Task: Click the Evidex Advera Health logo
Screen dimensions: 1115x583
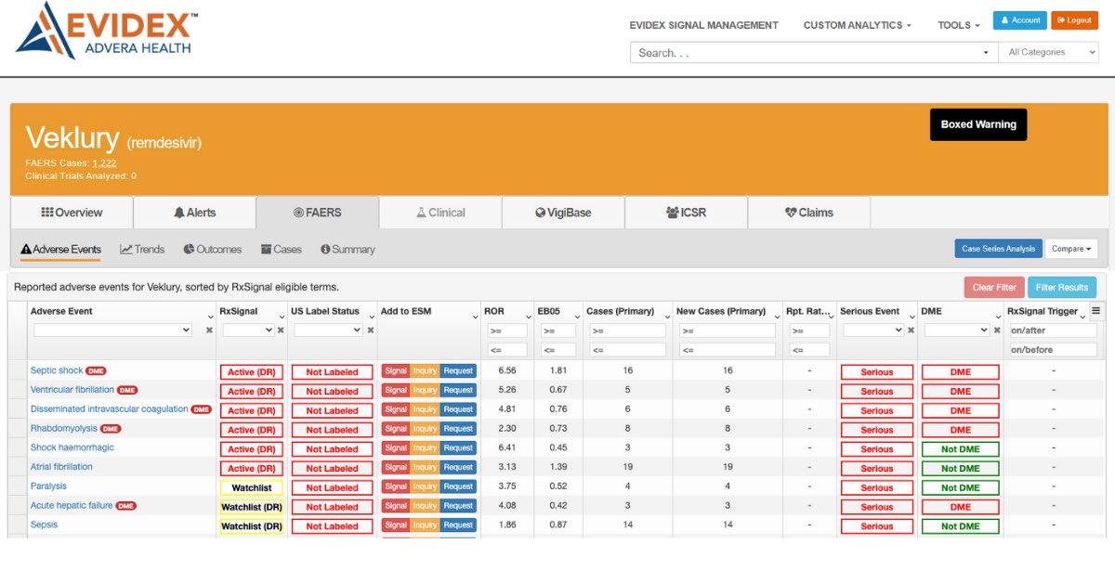Action: 107,31
